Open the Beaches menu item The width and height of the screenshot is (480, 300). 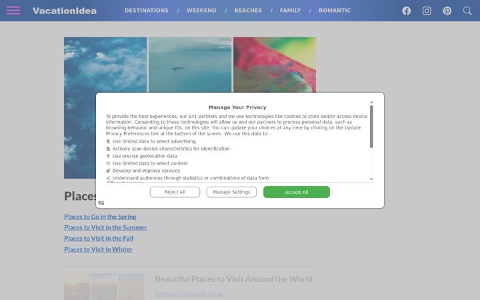[x=248, y=11]
